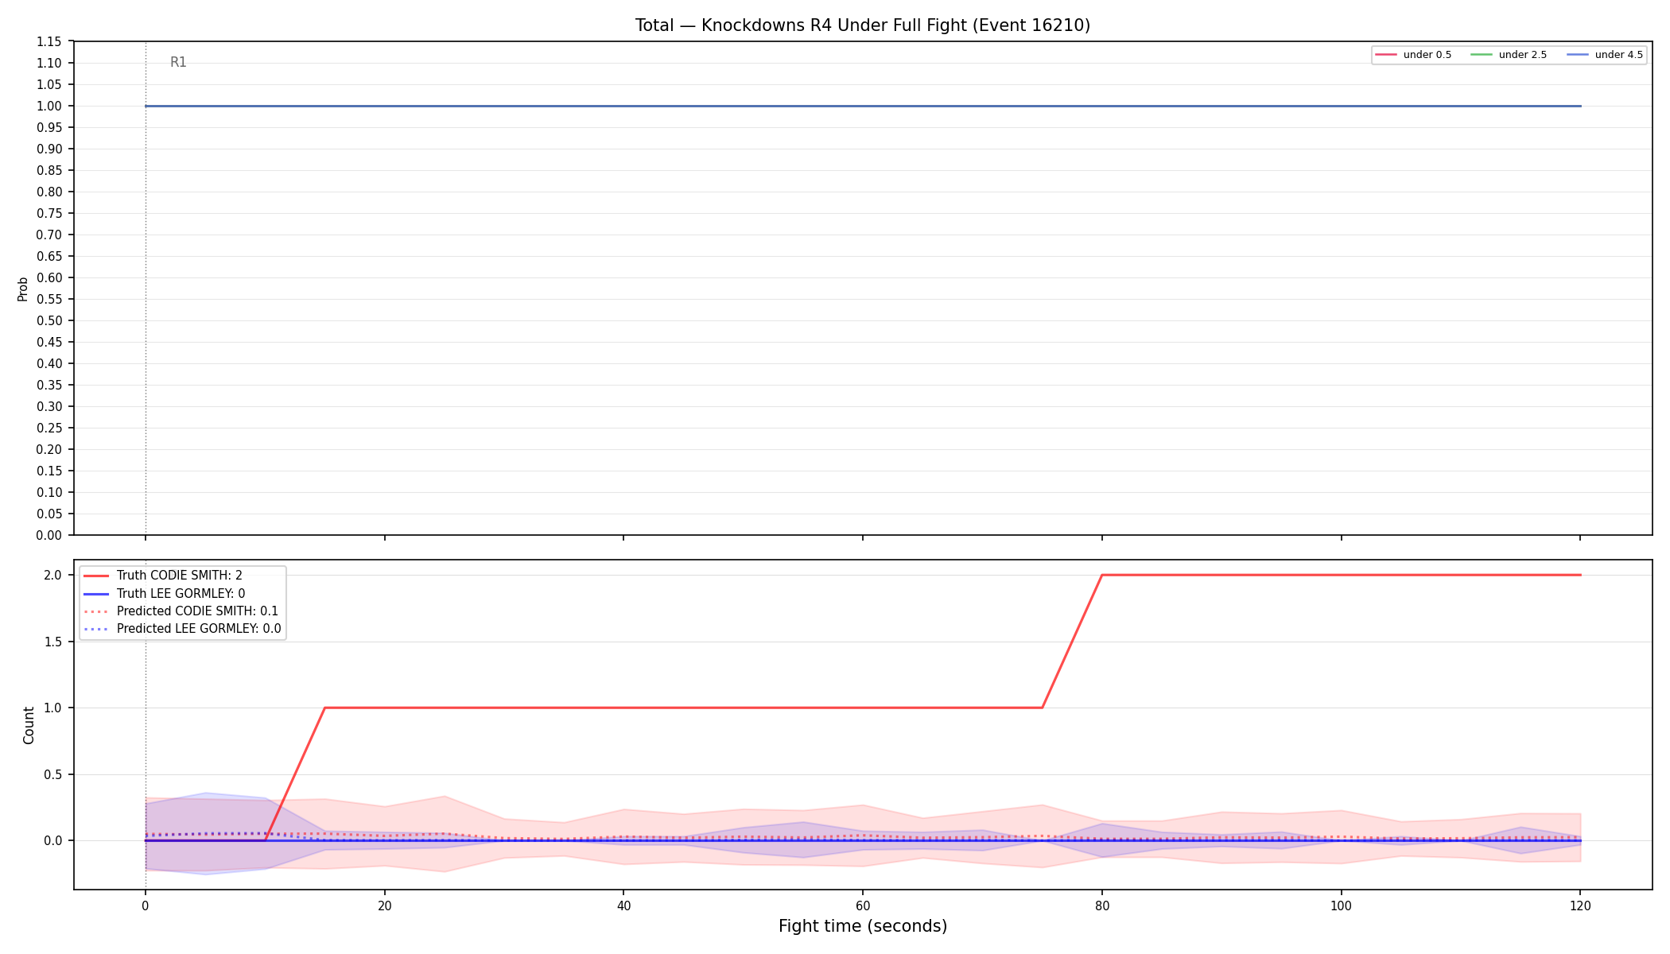The image size is (1670, 954).
Task: Select the green 'under 2.5' legend line
Action: tap(1482, 55)
